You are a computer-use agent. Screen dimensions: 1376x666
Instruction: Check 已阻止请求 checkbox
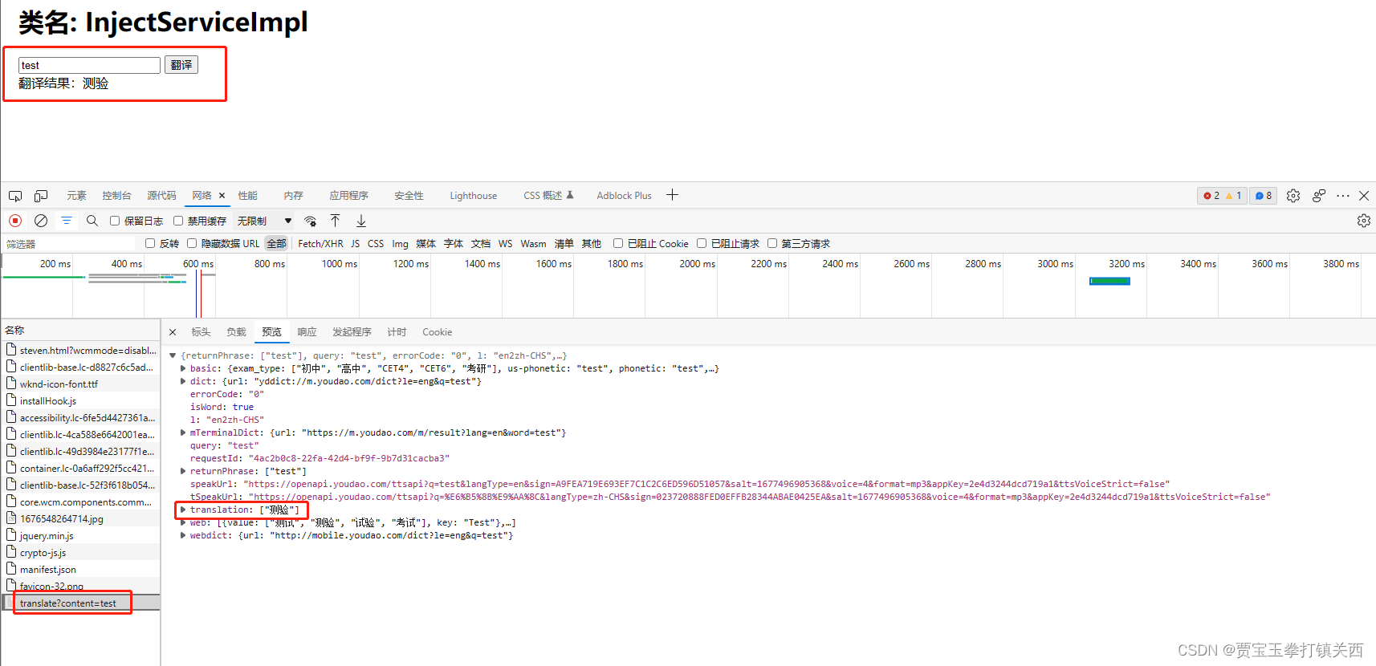pos(702,243)
